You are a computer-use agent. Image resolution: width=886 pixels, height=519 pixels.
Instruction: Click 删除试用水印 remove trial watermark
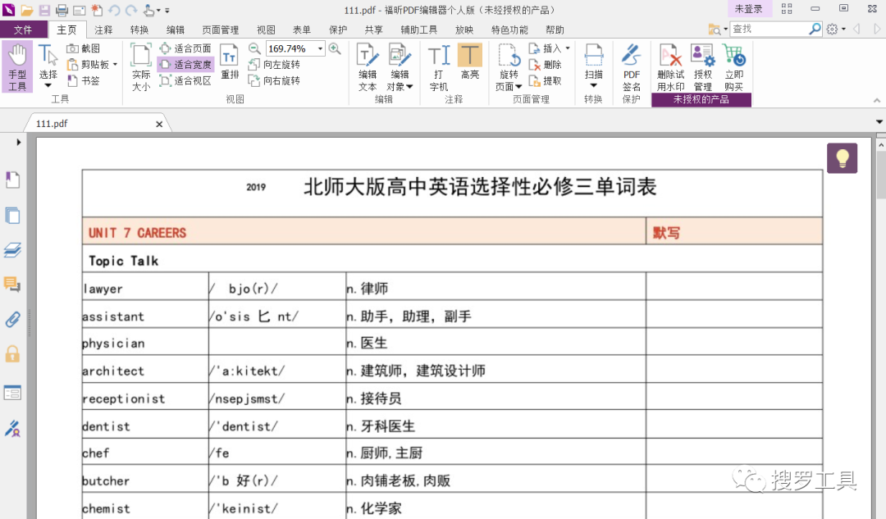pyautogui.click(x=671, y=66)
